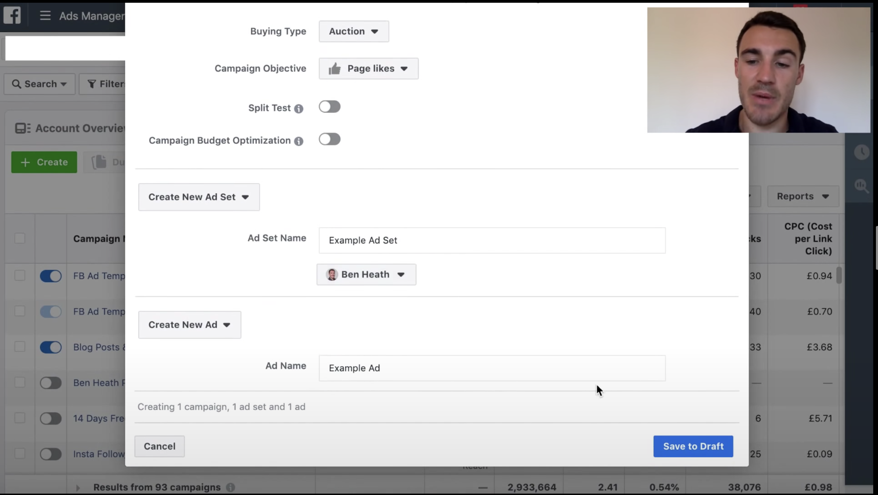The image size is (878, 495).
Task: Open the Buying Type Auction dropdown
Action: coord(354,31)
